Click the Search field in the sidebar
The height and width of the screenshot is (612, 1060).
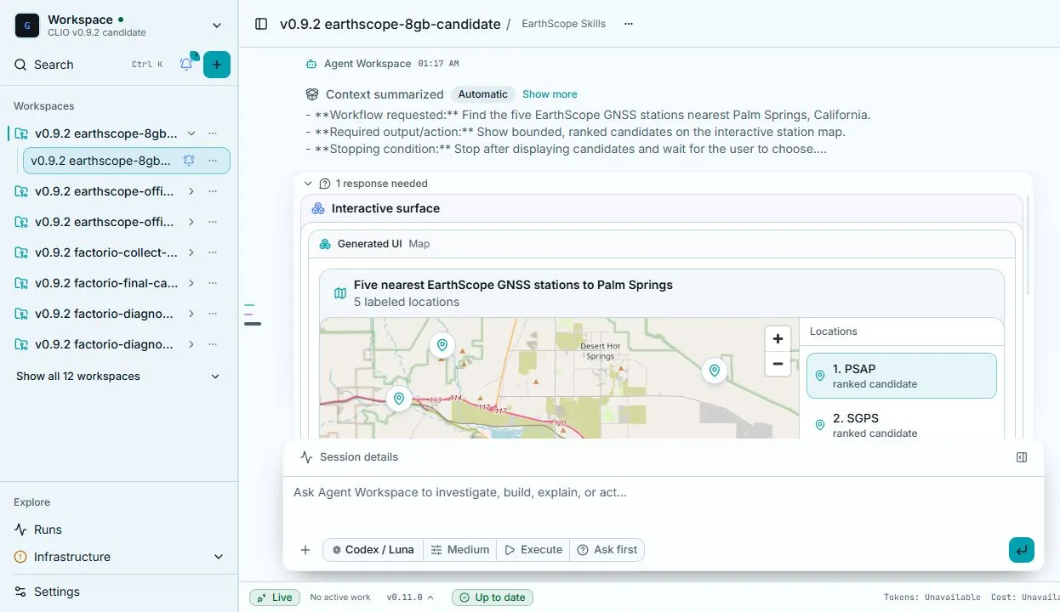pyautogui.click(x=89, y=65)
